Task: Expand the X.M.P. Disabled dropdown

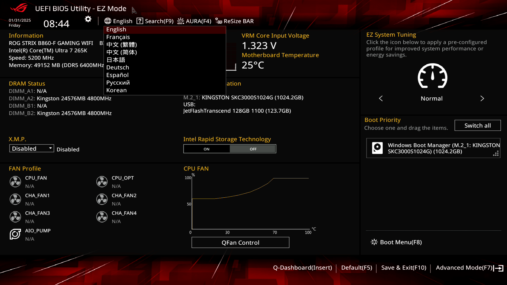Action: [x=32, y=149]
